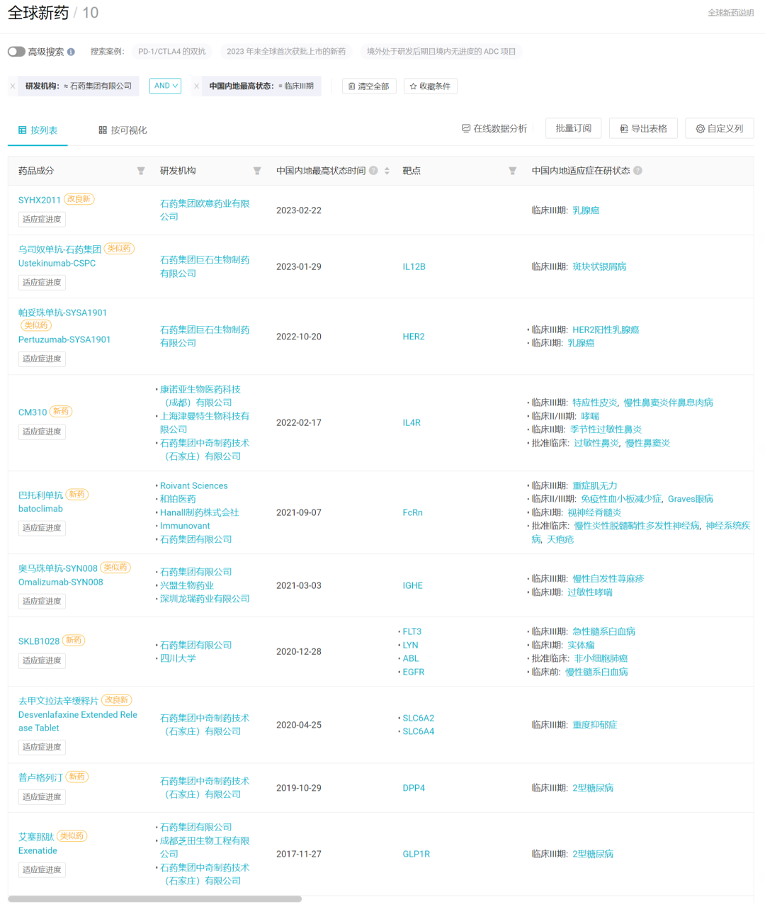
Task: Open 在线数据分析
Action: tap(494, 128)
